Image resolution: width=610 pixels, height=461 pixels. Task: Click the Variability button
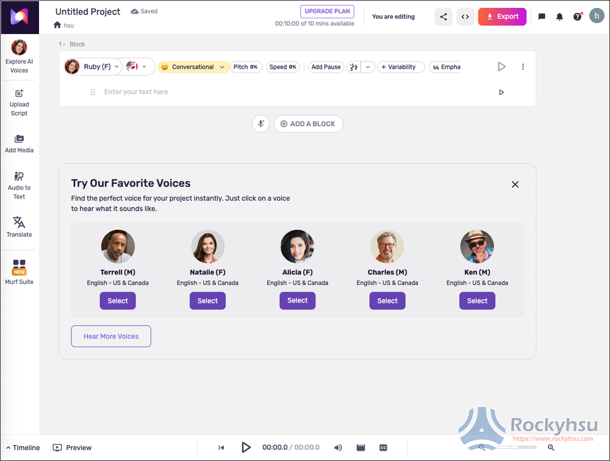tap(401, 67)
